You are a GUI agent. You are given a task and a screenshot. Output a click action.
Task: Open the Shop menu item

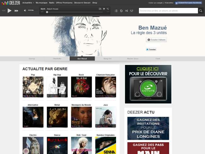95,3
